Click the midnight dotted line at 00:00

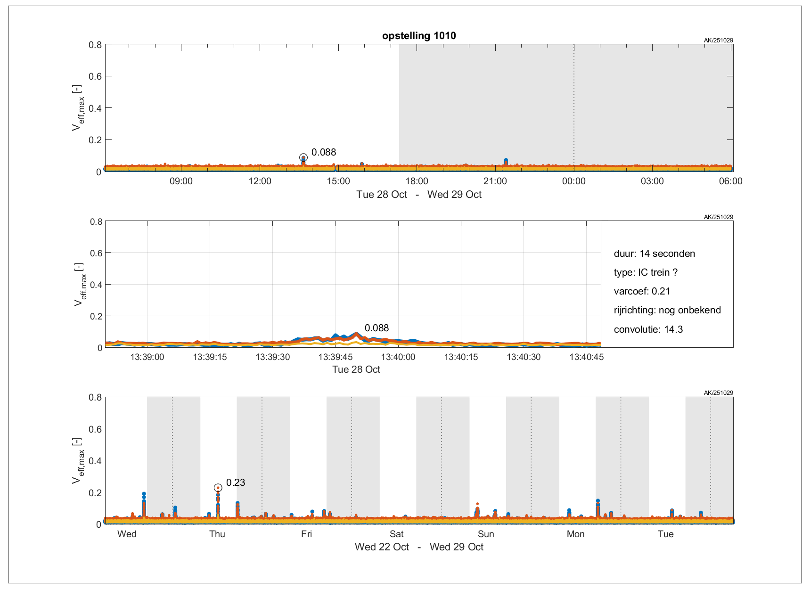(x=573, y=107)
